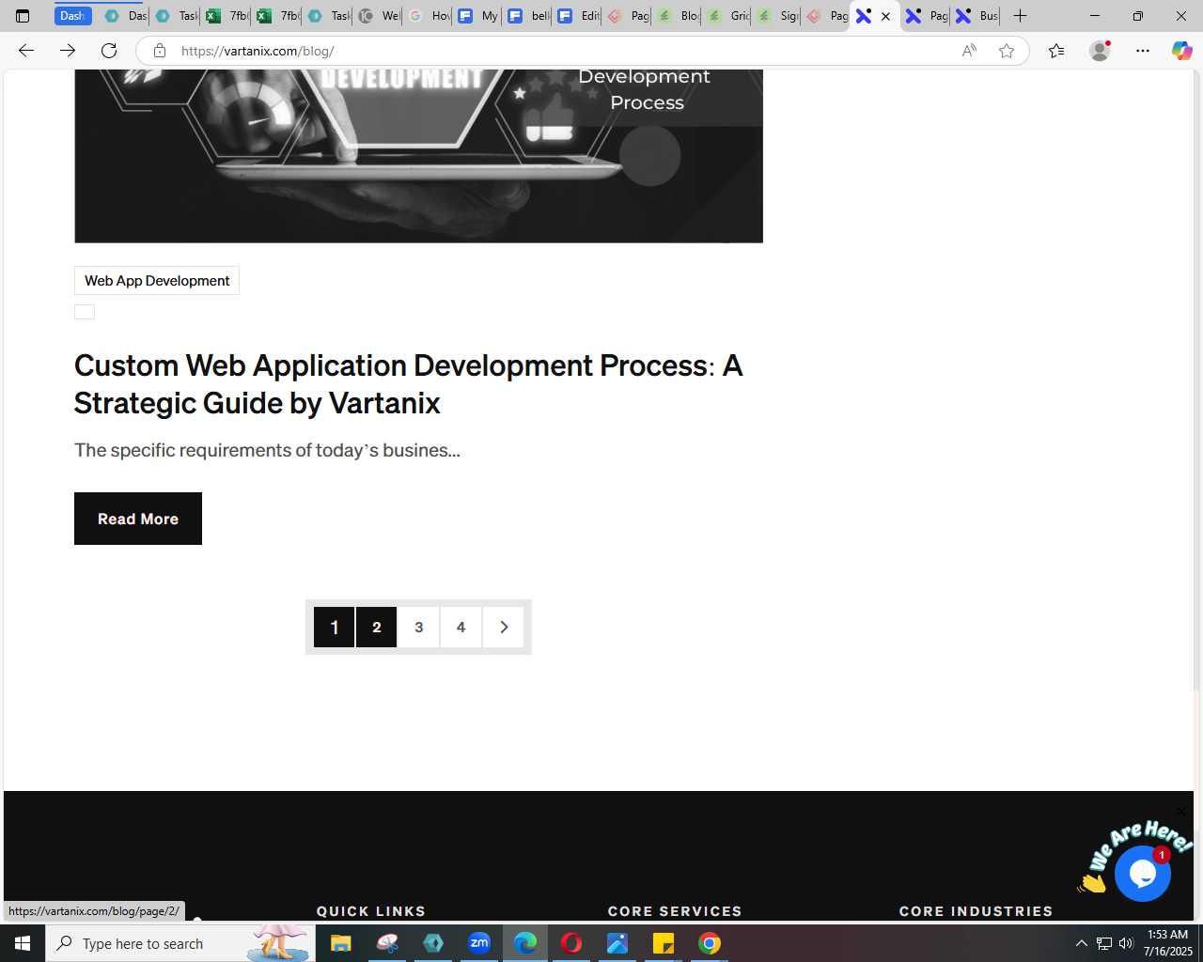
Task: Open the teal hexagon app in taskbar
Action: click(x=433, y=943)
